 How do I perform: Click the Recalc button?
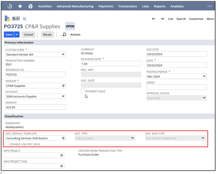tap(47, 34)
